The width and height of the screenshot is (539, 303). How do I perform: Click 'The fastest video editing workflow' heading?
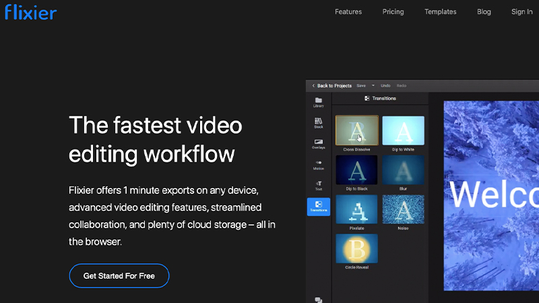click(x=156, y=139)
